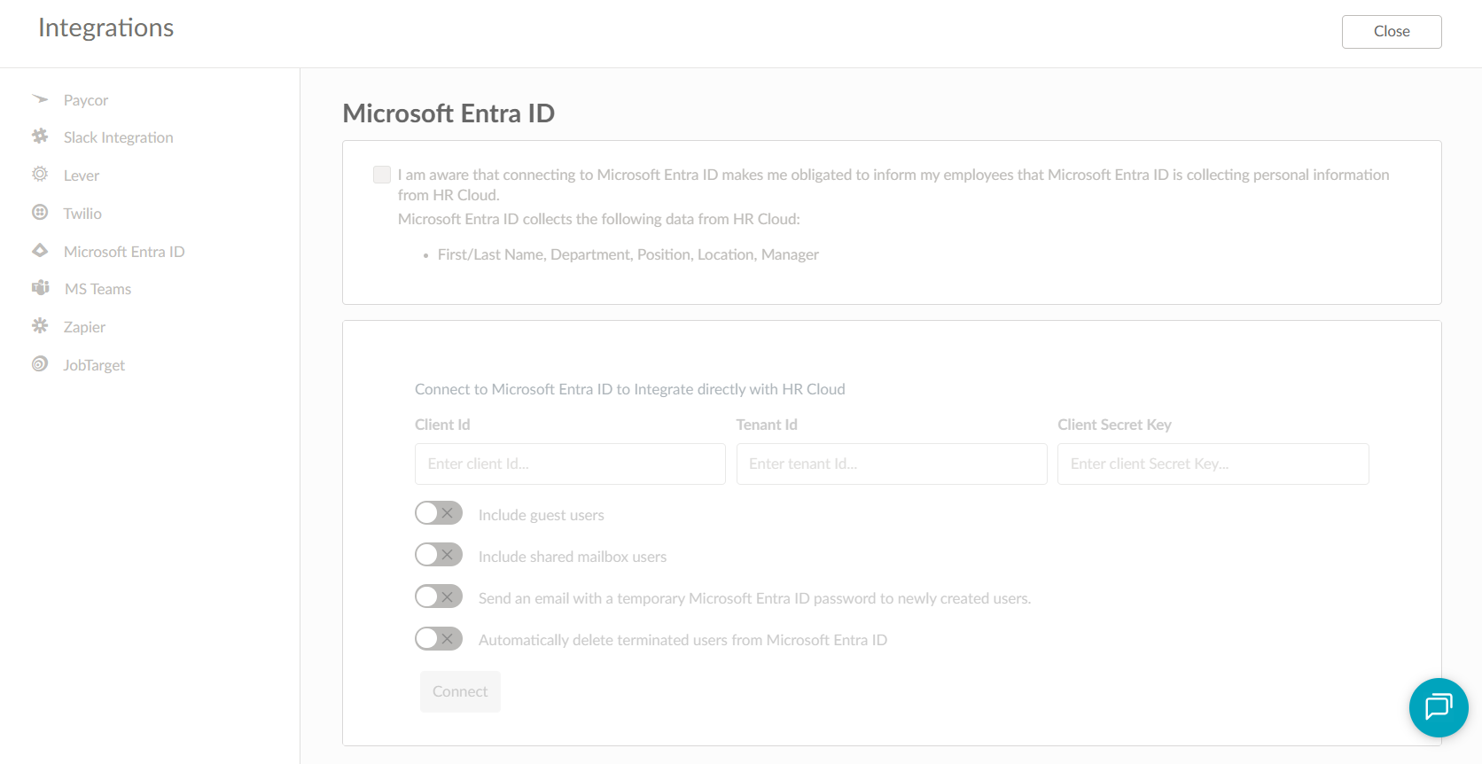The height and width of the screenshot is (764, 1482).
Task: Click the Twilio circle icon
Action: [x=40, y=213]
